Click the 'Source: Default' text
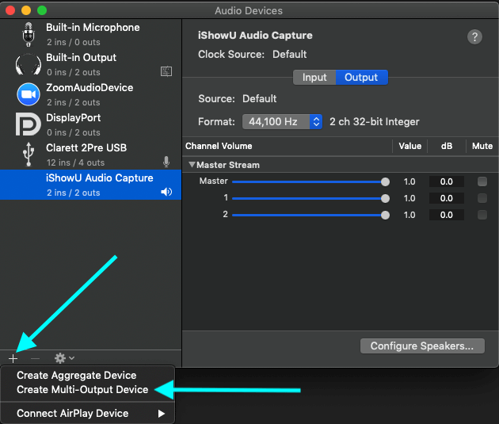The width and height of the screenshot is (499, 424). click(x=237, y=99)
